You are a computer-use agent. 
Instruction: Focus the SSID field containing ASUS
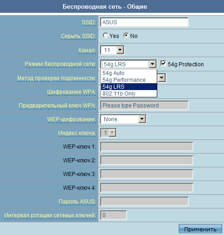[144, 22]
